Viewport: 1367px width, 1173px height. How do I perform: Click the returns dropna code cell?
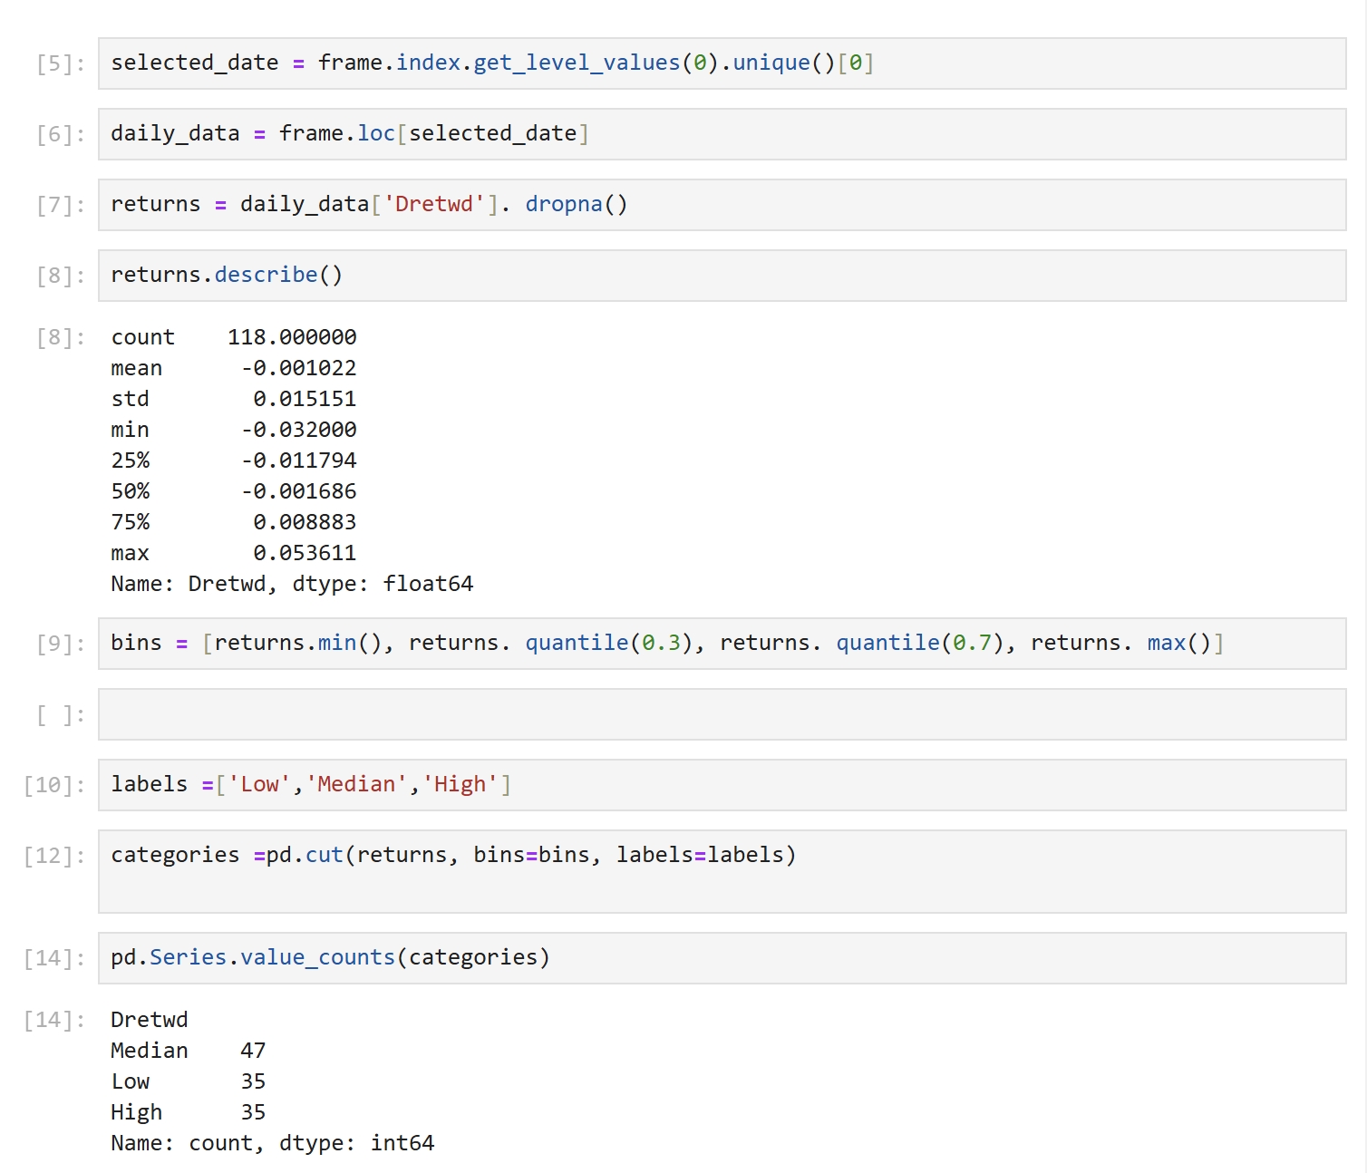721,205
